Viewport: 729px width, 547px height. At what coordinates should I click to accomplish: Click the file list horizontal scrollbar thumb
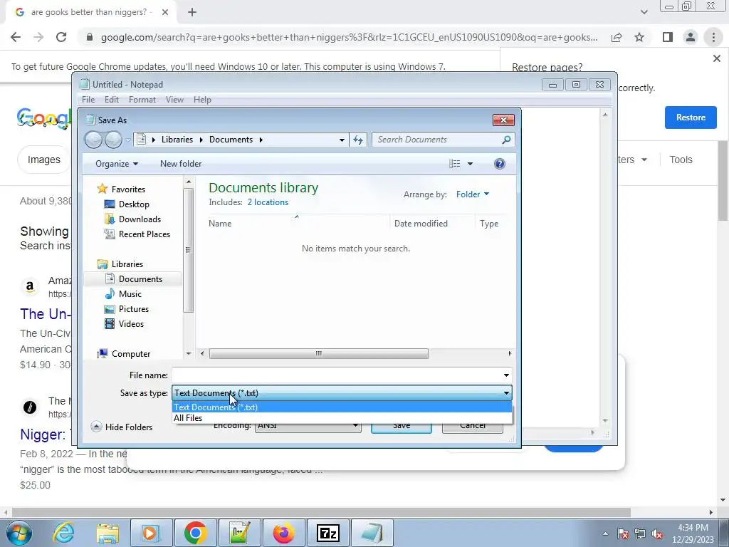[x=318, y=353]
